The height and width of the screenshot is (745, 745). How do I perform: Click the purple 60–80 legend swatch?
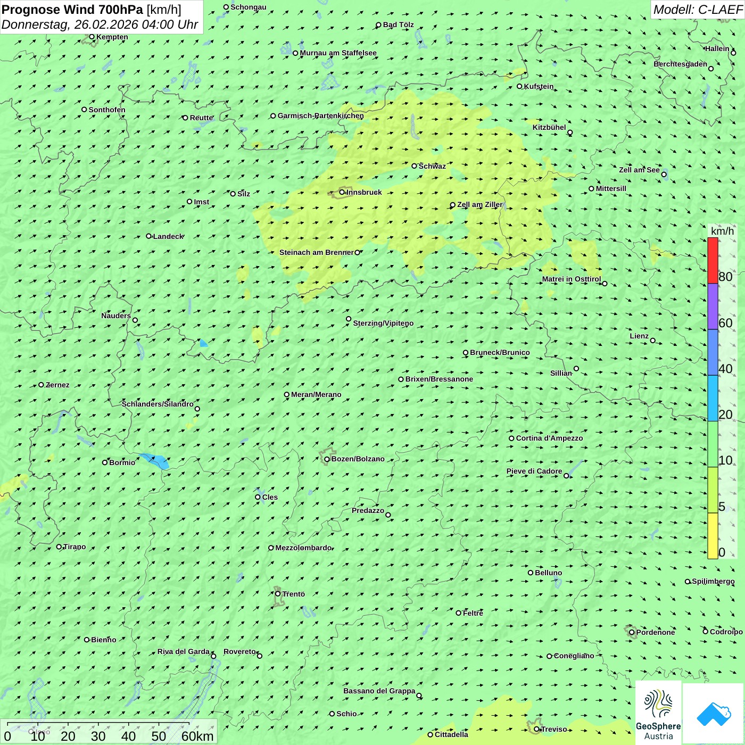pyautogui.click(x=713, y=307)
